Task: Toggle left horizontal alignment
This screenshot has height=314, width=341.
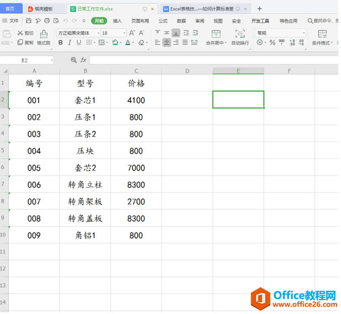Action: [157, 42]
